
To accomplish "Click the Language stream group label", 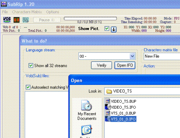I will [41, 50].
